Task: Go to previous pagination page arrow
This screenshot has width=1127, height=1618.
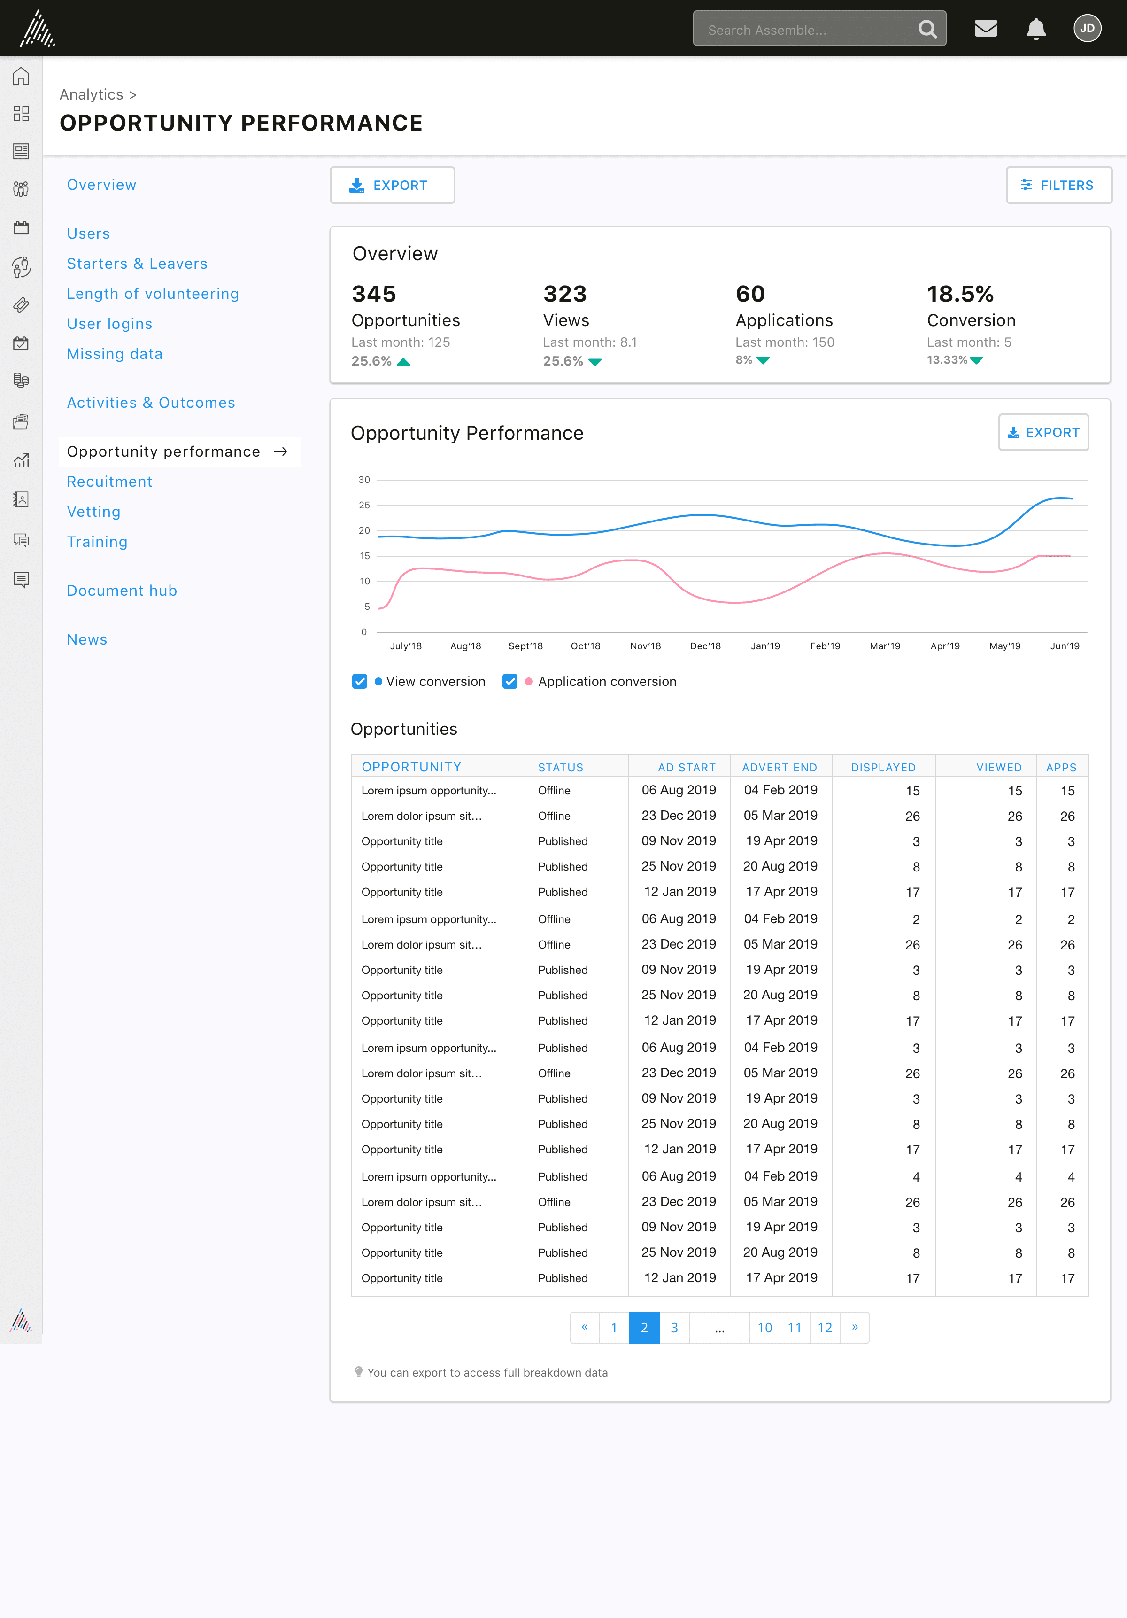Action: 585,1327
